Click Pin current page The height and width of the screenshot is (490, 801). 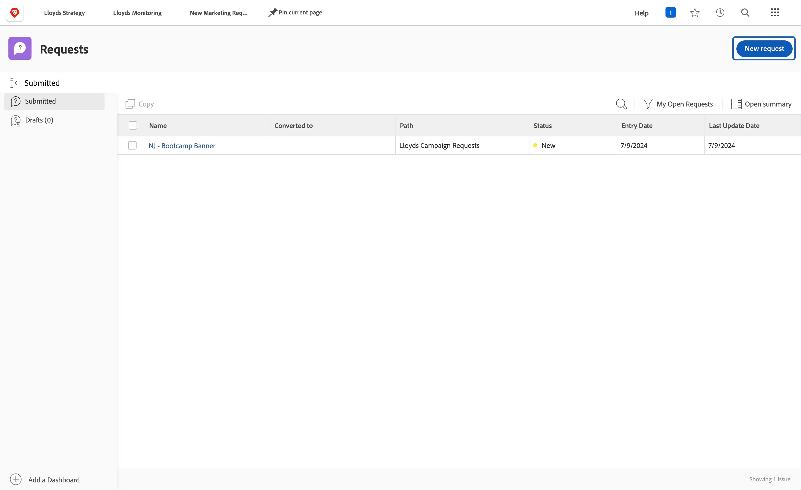click(295, 13)
